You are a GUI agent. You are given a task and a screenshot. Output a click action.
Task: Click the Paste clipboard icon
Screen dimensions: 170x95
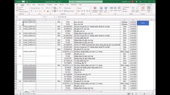[x=17, y=8]
